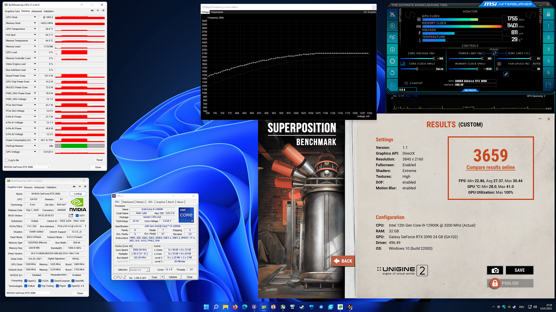The image size is (556, 312).
Task: Open the Bench tab in CPU-Z
Action: [171, 202]
